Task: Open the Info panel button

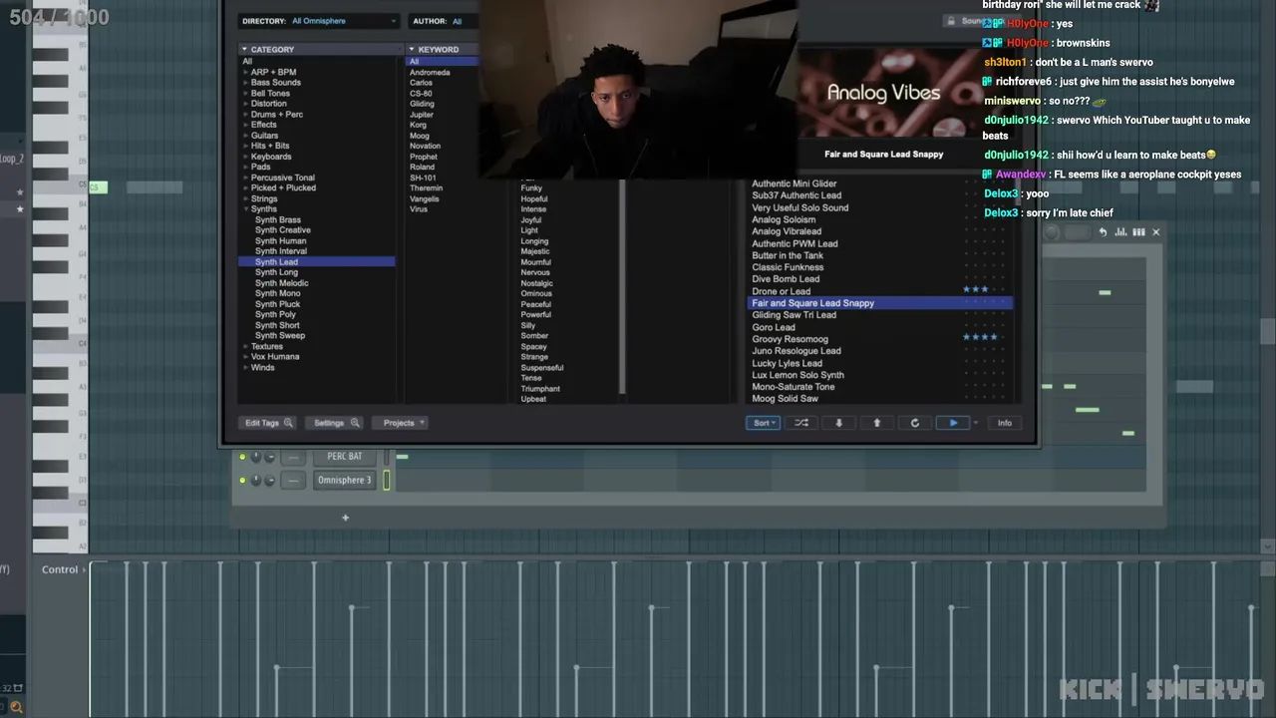Action: [x=1005, y=423]
